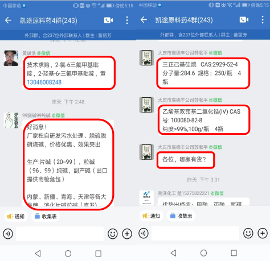The width and height of the screenshot is (270, 261).
Task: Tap 收集表 button in right chat
Action: point(181,216)
